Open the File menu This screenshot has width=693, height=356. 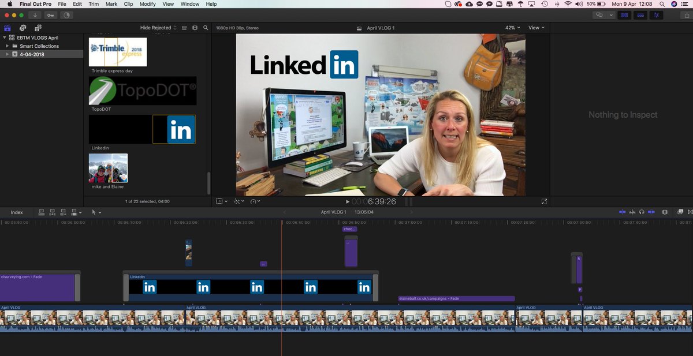[x=62, y=4]
